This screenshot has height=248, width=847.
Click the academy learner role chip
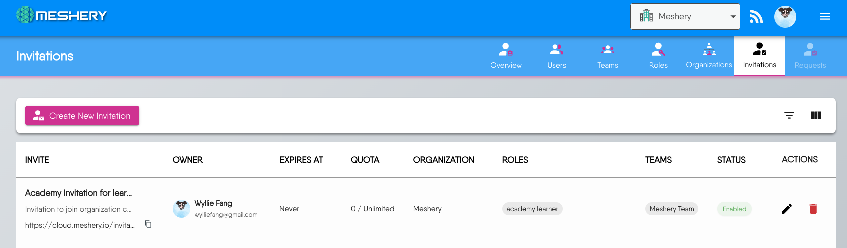[x=532, y=209]
